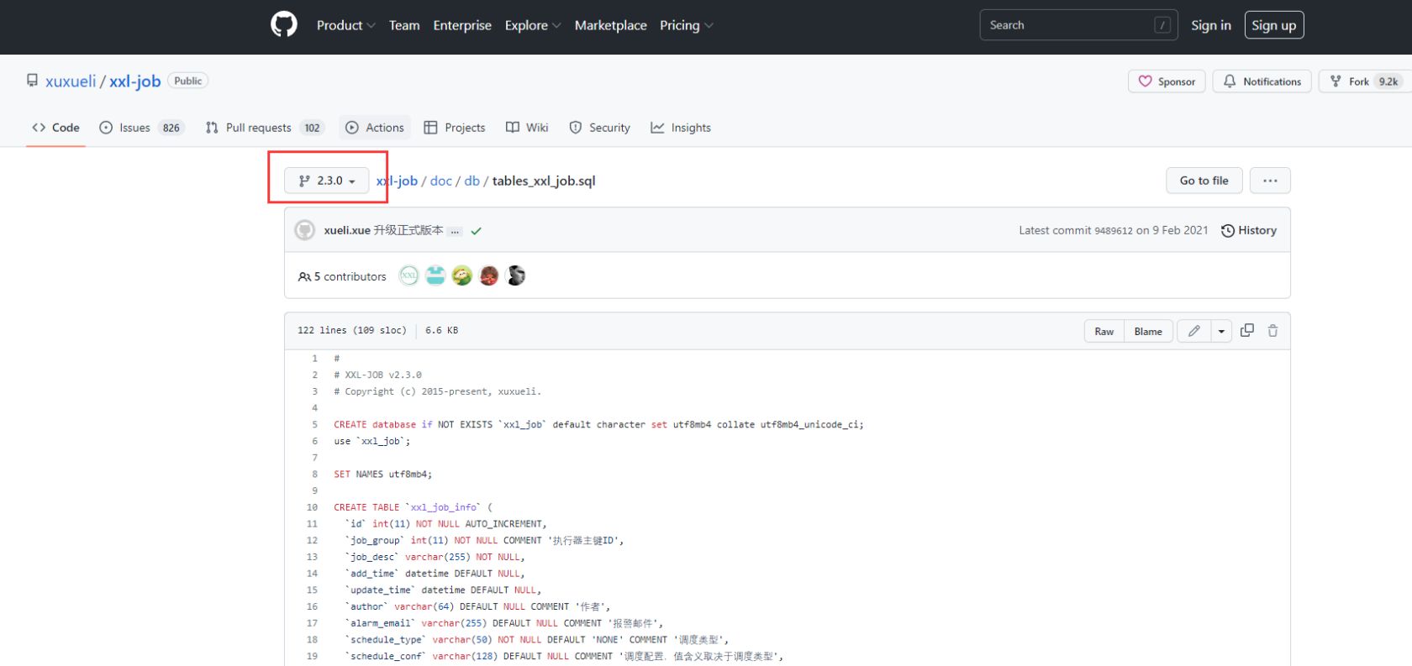Open Marketplace link
The height and width of the screenshot is (666, 1412).
tap(611, 25)
